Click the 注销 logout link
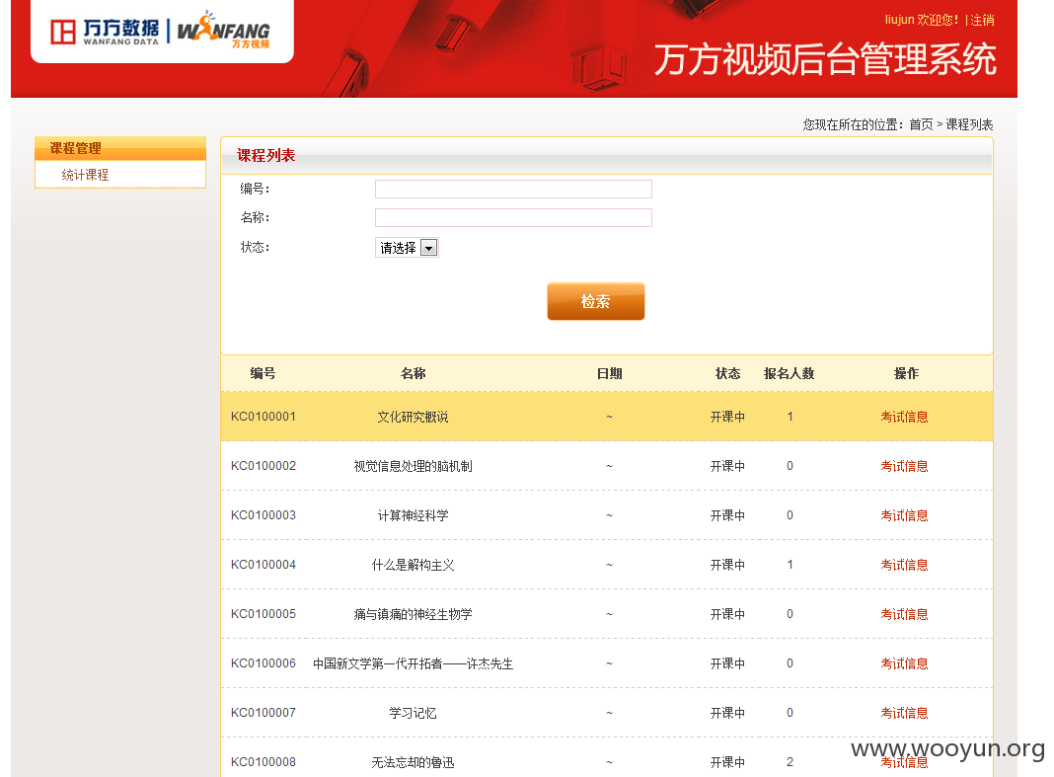The image size is (1054, 777). coord(982,20)
